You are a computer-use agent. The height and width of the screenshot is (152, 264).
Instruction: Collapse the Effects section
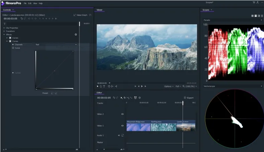(4, 34)
